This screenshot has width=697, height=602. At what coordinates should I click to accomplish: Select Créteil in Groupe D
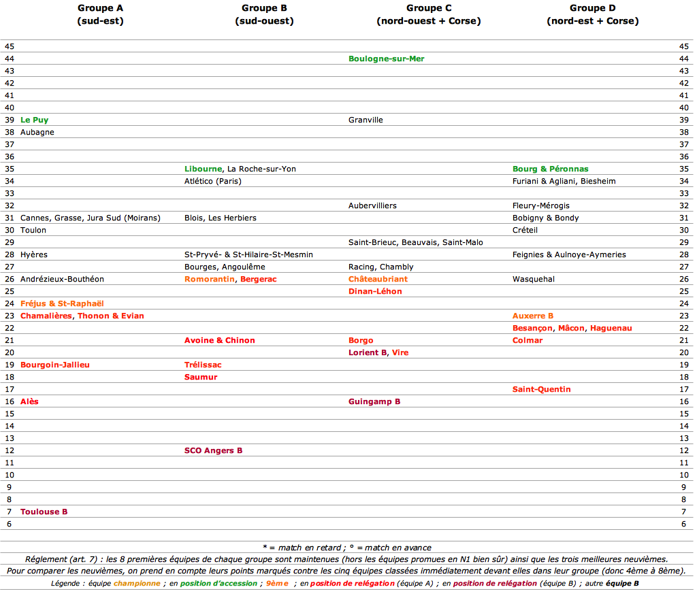coord(525,230)
